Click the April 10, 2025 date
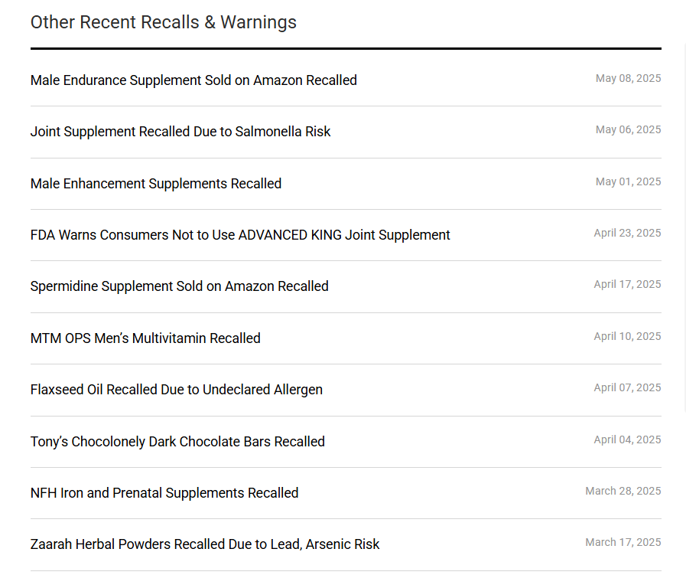The height and width of the screenshot is (575, 686). pos(627,336)
